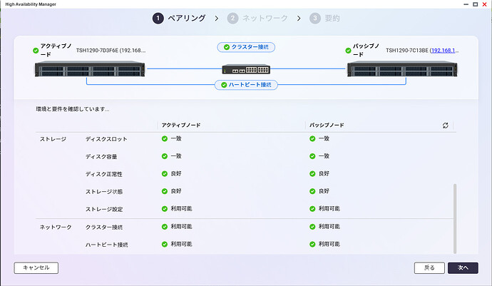492x286 pixels.
Task: Click the active node storage settings status check
Action: point(165,208)
